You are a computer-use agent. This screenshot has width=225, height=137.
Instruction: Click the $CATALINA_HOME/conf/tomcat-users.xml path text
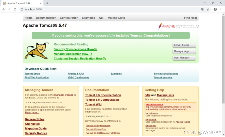coord(44,102)
